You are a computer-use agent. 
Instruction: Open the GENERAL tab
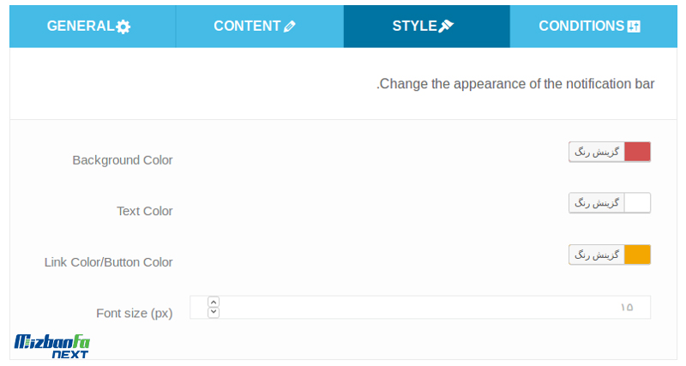click(93, 27)
